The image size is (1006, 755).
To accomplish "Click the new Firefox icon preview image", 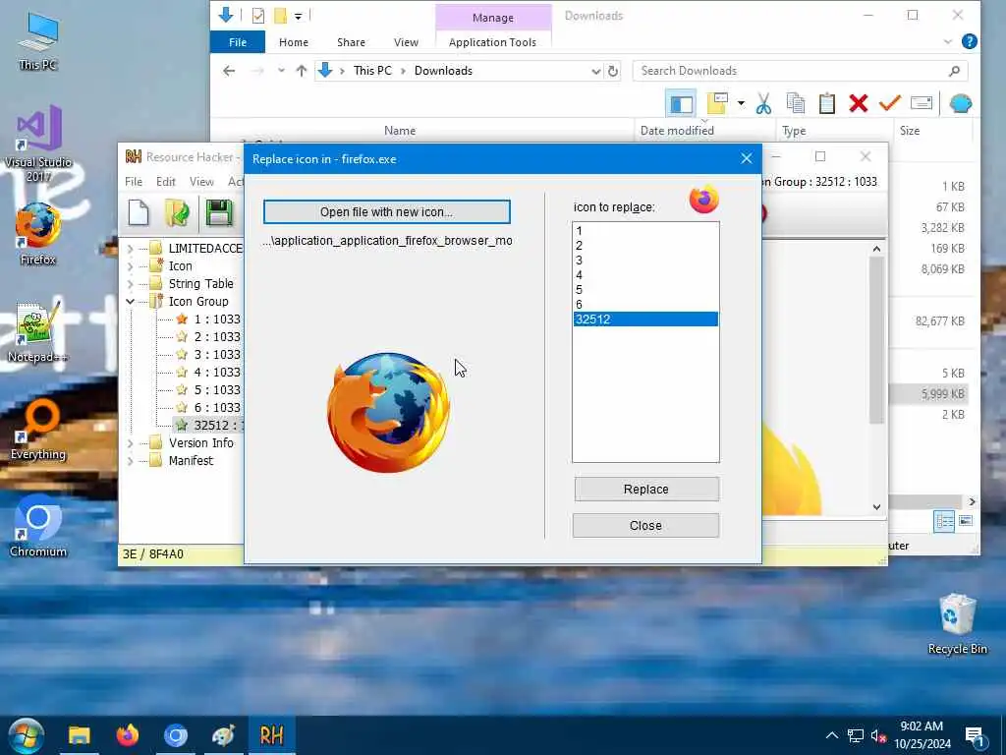I will click(x=388, y=412).
